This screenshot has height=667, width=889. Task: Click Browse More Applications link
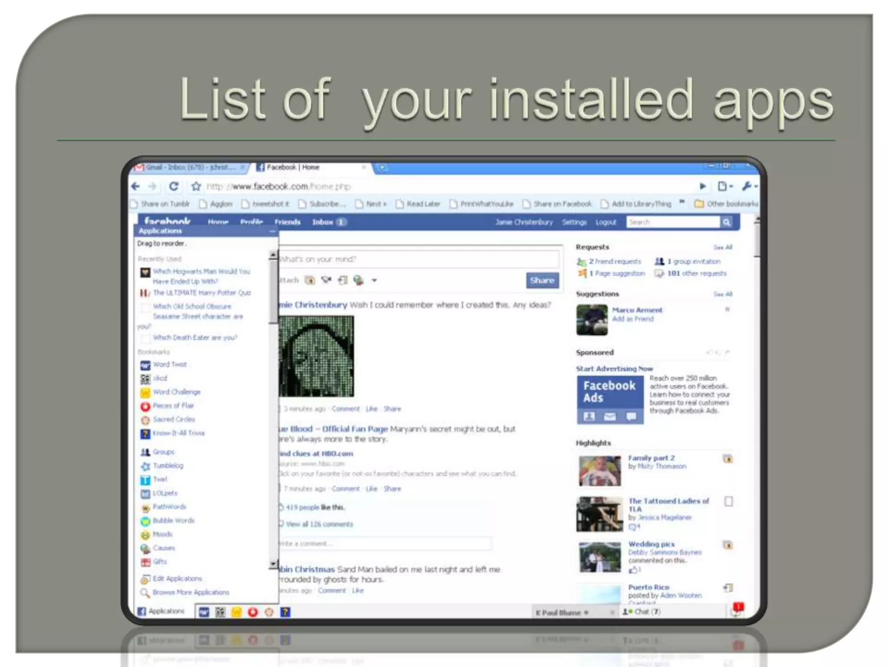[x=191, y=592]
